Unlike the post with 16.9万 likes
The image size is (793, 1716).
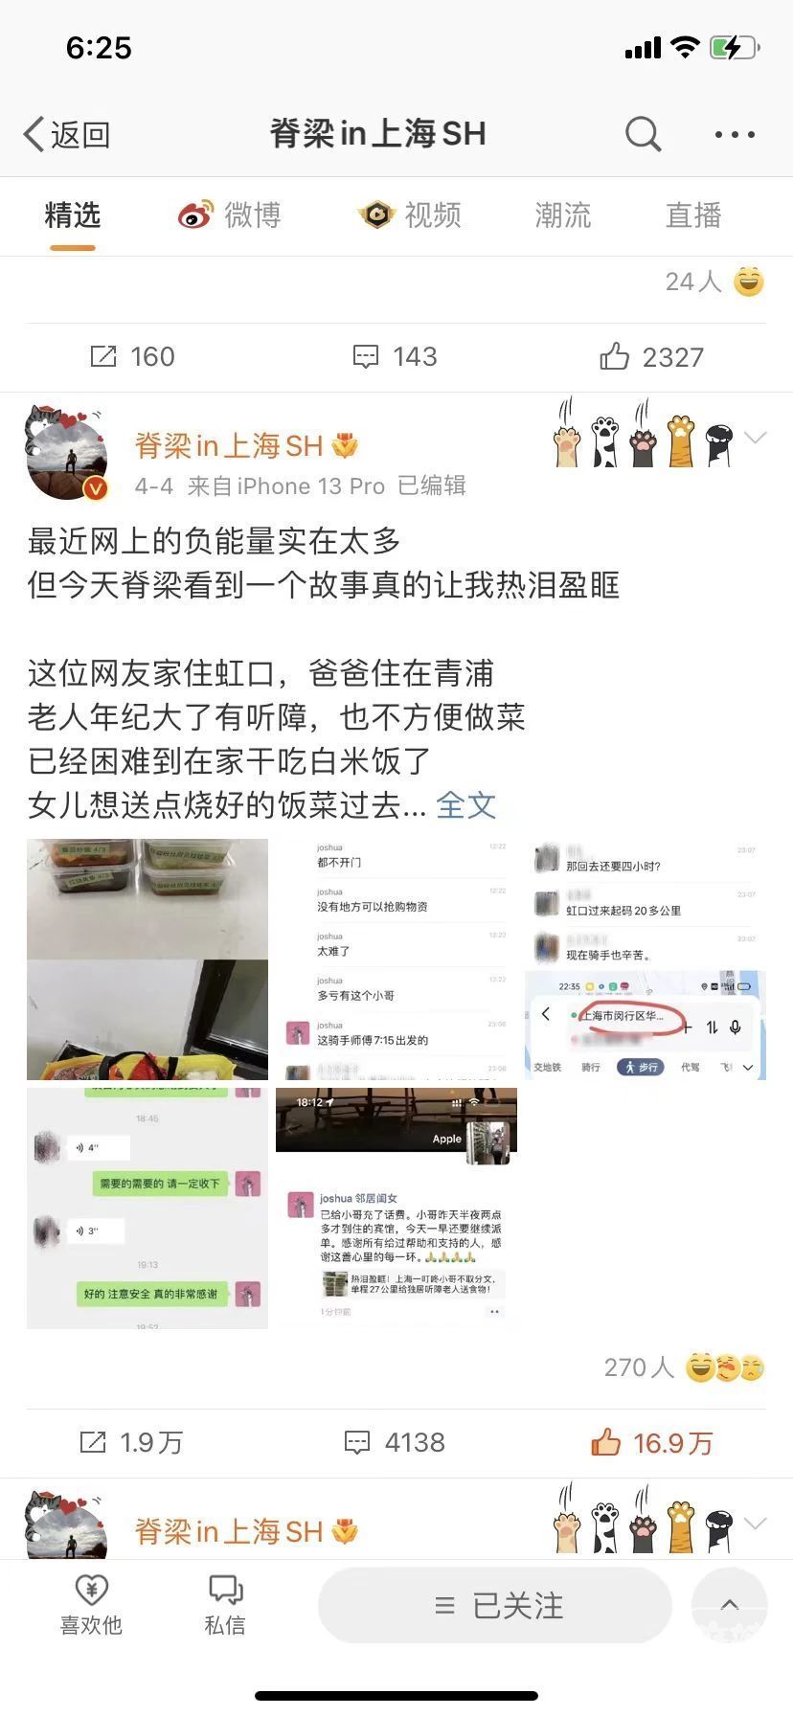(x=651, y=1442)
